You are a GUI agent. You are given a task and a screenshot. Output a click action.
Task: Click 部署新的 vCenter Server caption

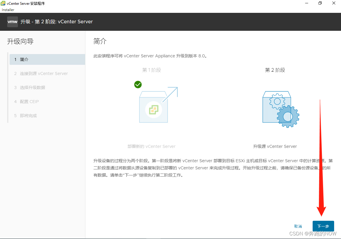[x=151, y=146]
